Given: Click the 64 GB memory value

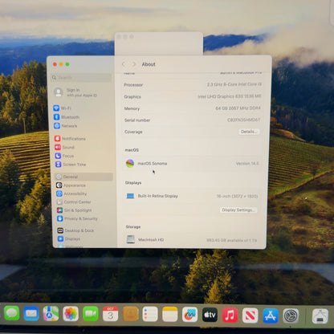Looking at the screenshot, I should pyautogui.click(x=238, y=108).
